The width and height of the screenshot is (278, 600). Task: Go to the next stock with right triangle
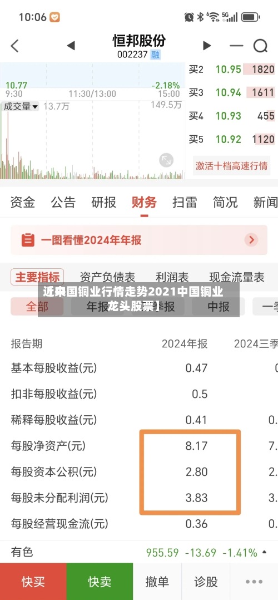coord(207,46)
